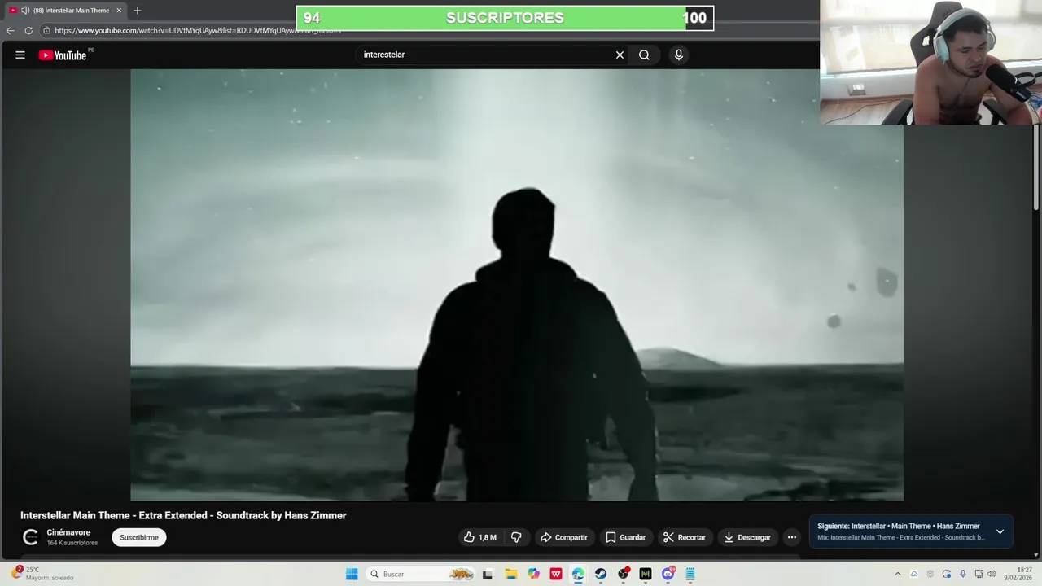Screen dimensions: 1042x586
Task: Open the three-dot more actions menu
Action: click(x=791, y=537)
